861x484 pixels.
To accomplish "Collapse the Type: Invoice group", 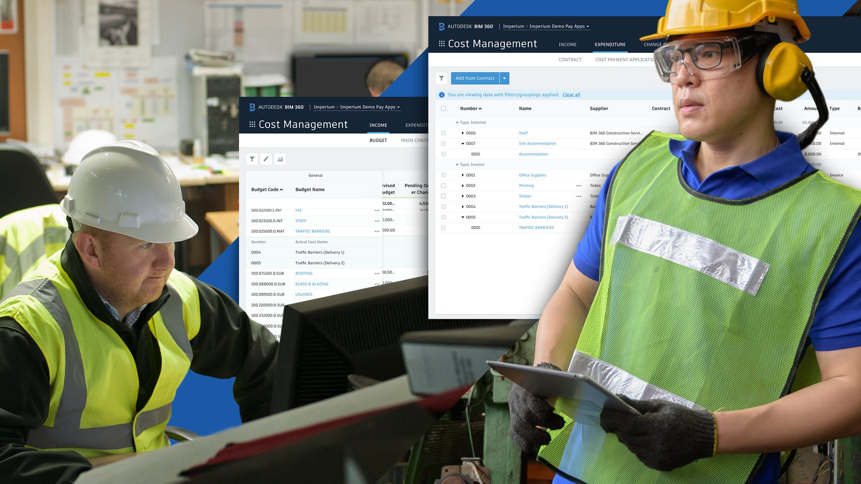I will [457, 165].
